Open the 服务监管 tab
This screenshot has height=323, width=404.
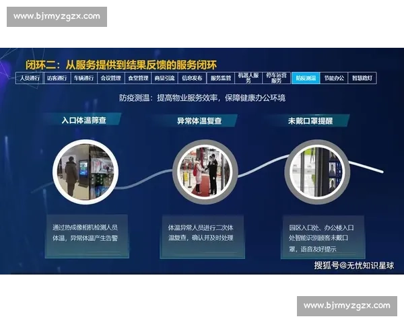coord(221,78)
